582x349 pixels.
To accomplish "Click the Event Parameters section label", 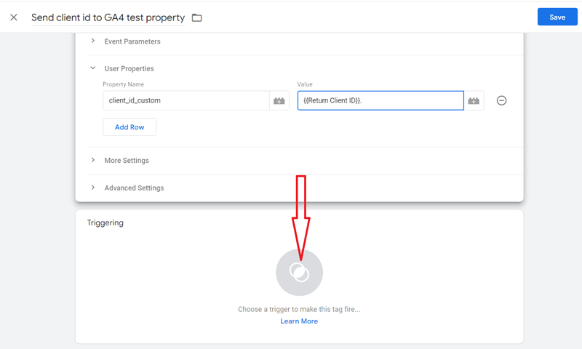I will [132, 41].
